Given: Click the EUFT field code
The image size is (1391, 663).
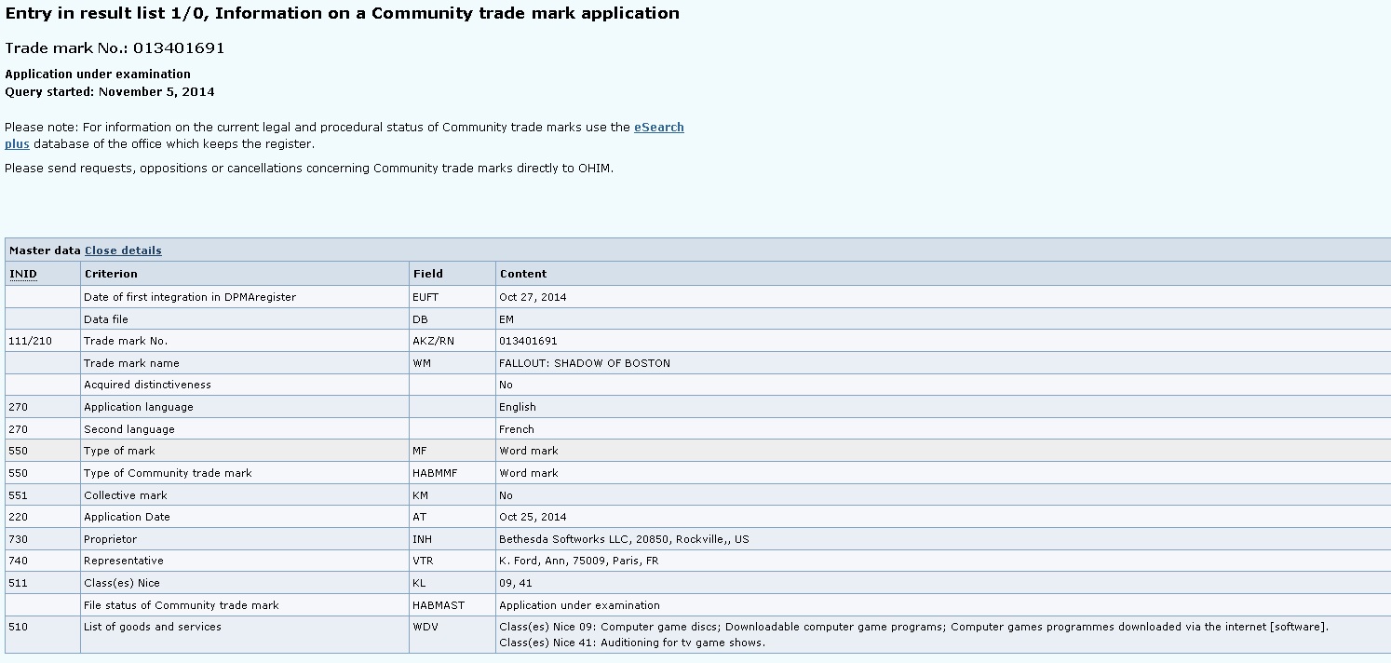Looking at the screenshot, I should pos(425,297).
